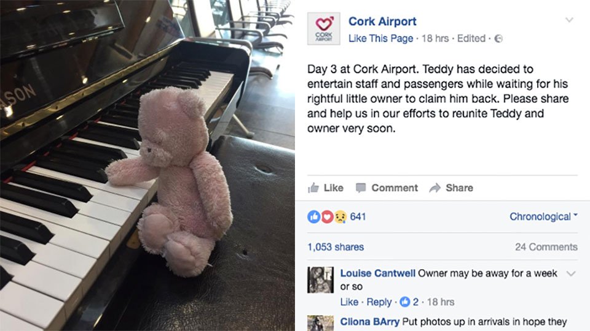
Task: Open the 24 Comments link
Action: 546,247
